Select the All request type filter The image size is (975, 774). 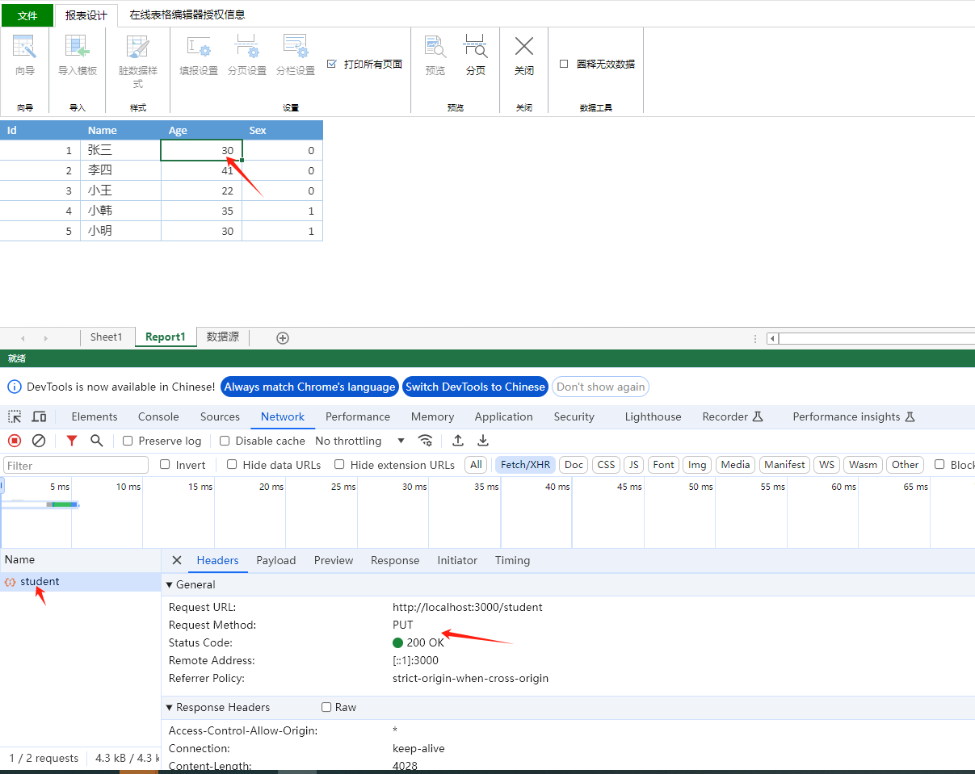click(x=477, y=464)
